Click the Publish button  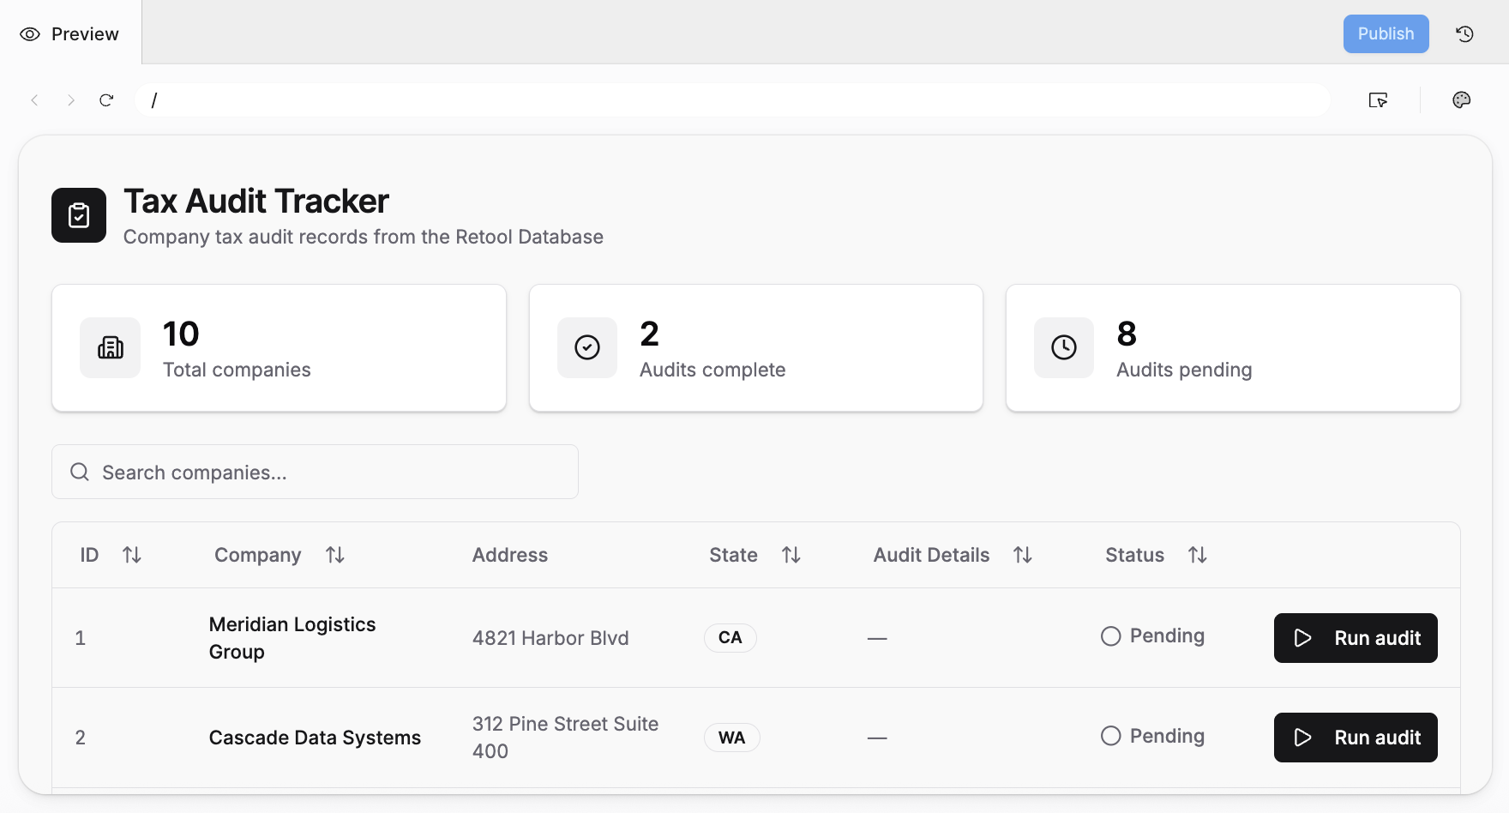click(1386, 34)
